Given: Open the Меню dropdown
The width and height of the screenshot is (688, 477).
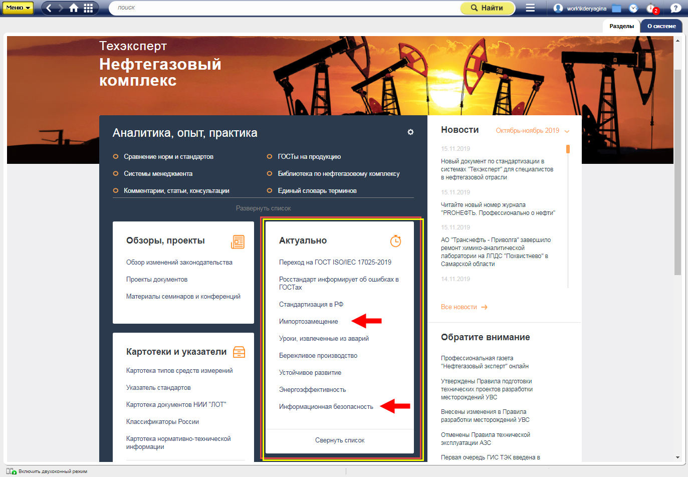Looking at the screenshot, I should [19, 8].
